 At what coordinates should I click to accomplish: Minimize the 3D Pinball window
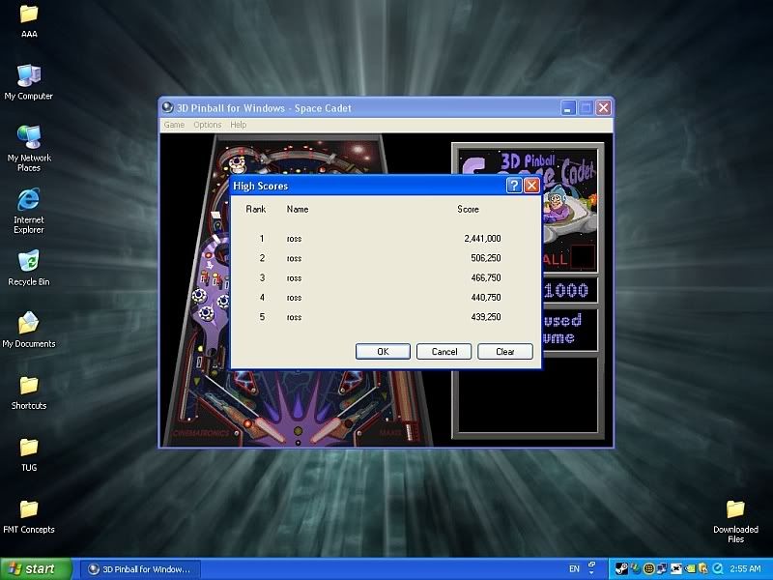coord(568,108)
